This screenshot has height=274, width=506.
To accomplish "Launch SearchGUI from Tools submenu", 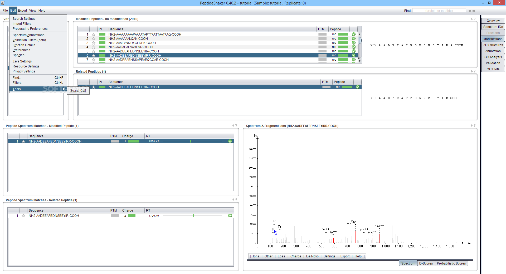I will pyautogui.click(x=78, y=91).
